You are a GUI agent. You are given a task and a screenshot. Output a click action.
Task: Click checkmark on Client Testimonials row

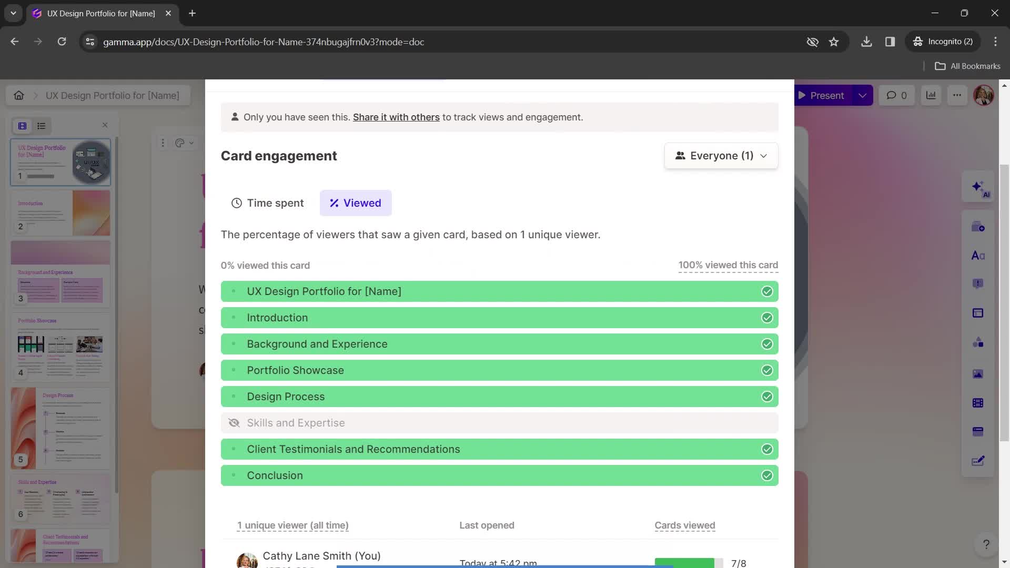[767, 449]
